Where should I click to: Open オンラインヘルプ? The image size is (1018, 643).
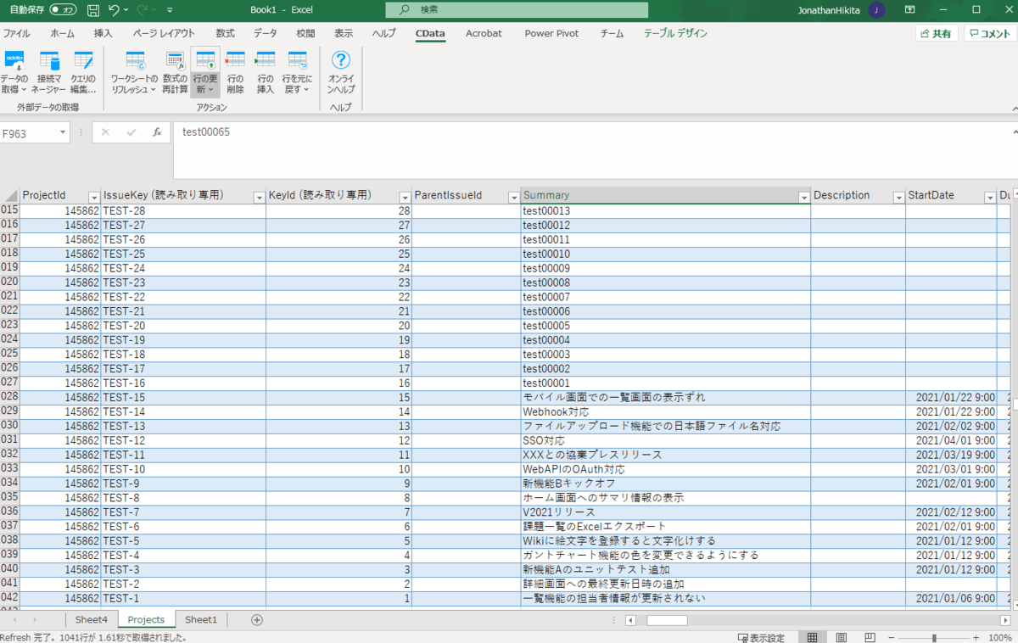[x=340, y=61]
